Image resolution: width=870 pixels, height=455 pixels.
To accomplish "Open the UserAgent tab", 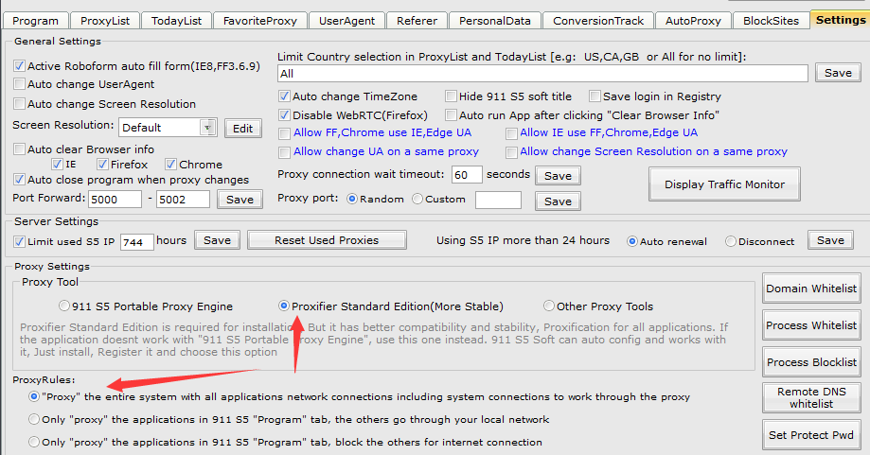I will tap(346, 21).
